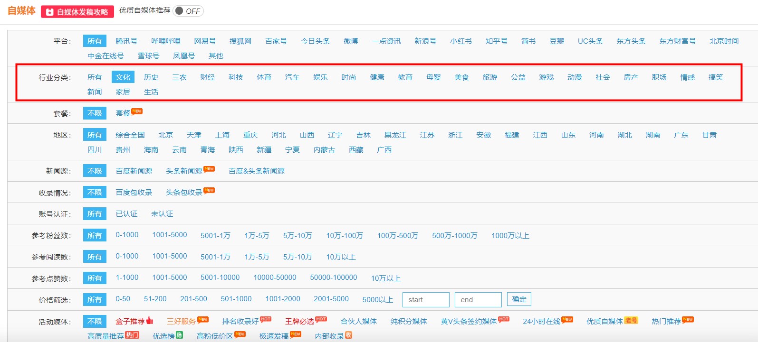758x342 pixels.
Task: Select 百度新闻源 as news source
Action: click(134, 171)
